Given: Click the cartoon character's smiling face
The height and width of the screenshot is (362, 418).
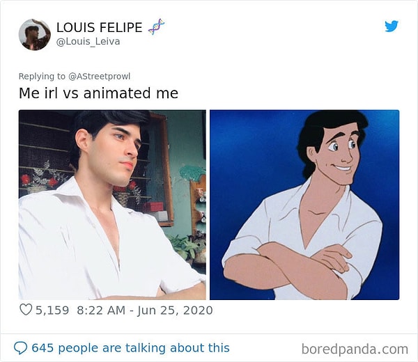Looking at the screenshot, I should 337,155.
